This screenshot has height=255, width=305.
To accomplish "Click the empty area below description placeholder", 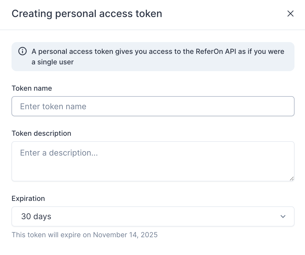I will [x=153, y=169].
